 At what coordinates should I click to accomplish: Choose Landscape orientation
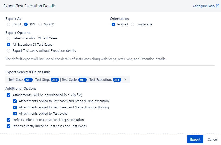pyautogui.click(x=132, y=24)
